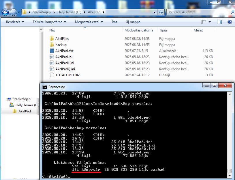Open recent locations dropdown arrow
The width and height of the screenshot is (235, 180).
click(x=19, y=12)
